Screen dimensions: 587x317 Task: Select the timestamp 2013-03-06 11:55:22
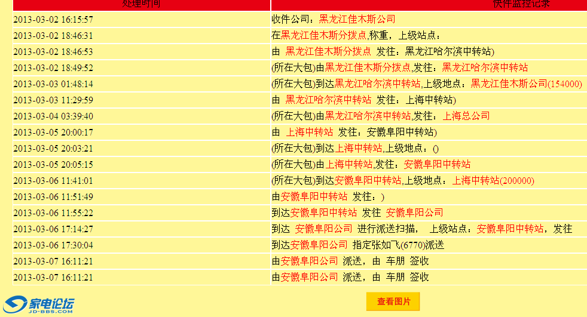[x=53, y=213]
